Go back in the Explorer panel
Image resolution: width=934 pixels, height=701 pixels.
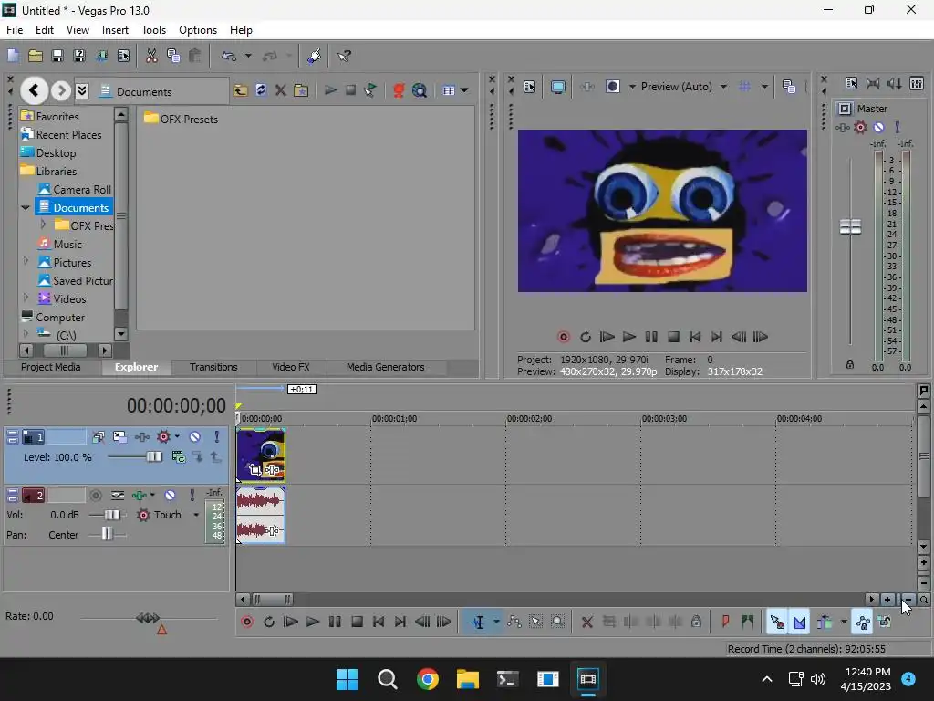(x=34, y=90)
